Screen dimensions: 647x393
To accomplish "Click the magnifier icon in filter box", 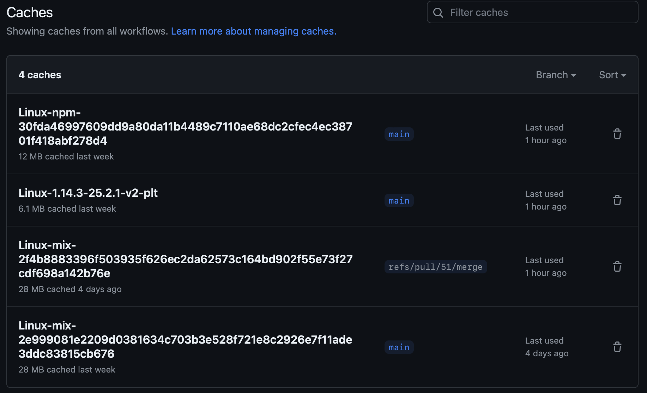I will coord(438,13).
